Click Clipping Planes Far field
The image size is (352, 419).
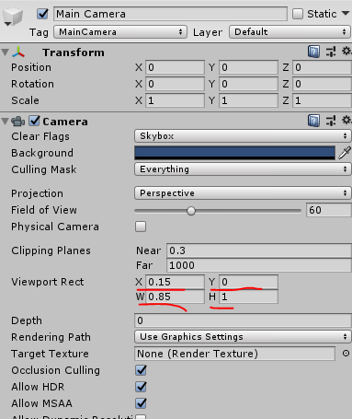pyautogui.click(x=259, y=265)
